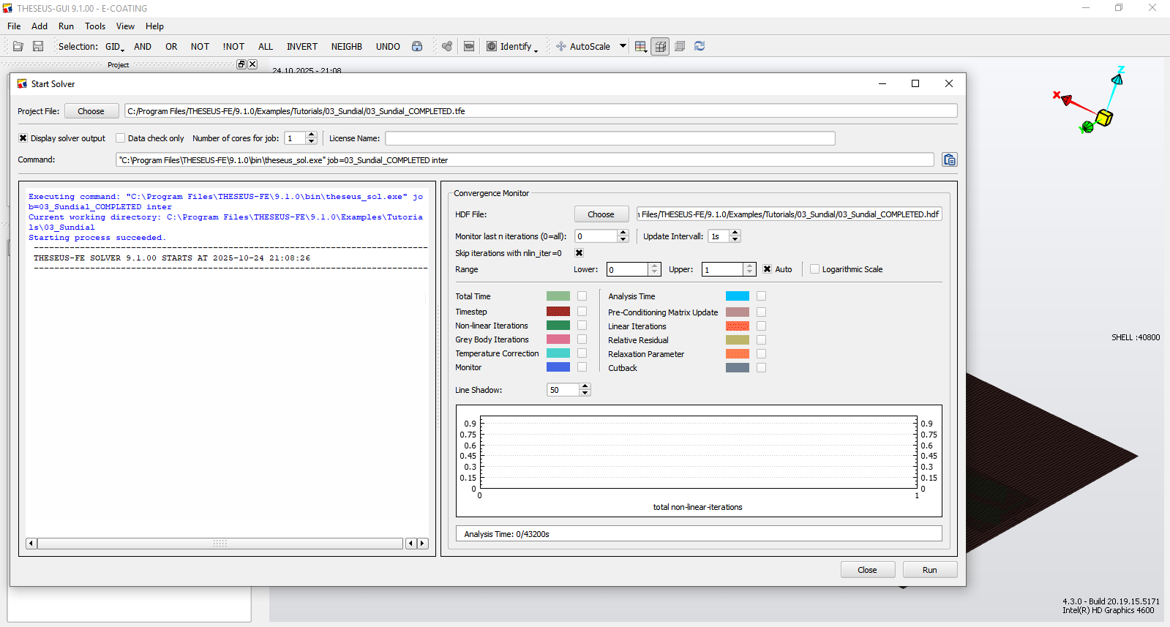The width and height of the screenshot is (1170, 627).
Task: Toggle the Logarithmic Scale checkbox
Action: (814, 269)
